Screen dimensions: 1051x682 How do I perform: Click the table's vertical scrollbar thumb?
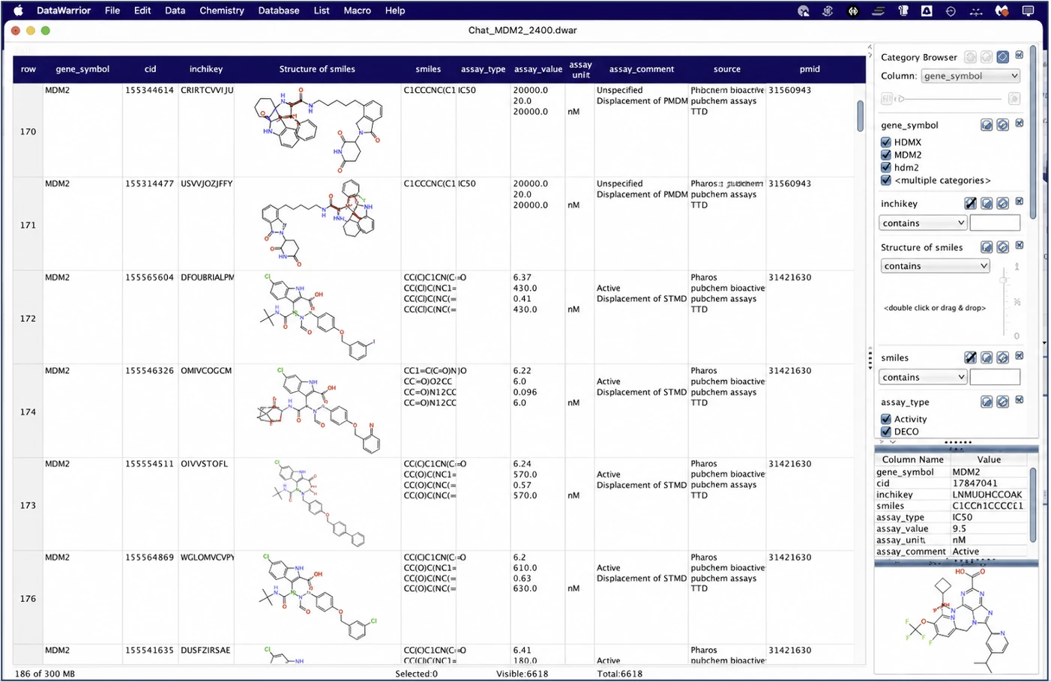[861, 116]
